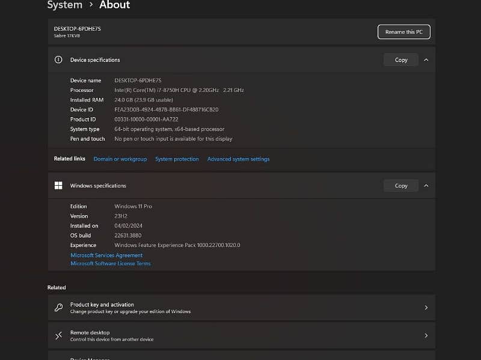Click the About heading in the breadcrumb
This screenshot has width=481, height=360.
tap(114, 5)
